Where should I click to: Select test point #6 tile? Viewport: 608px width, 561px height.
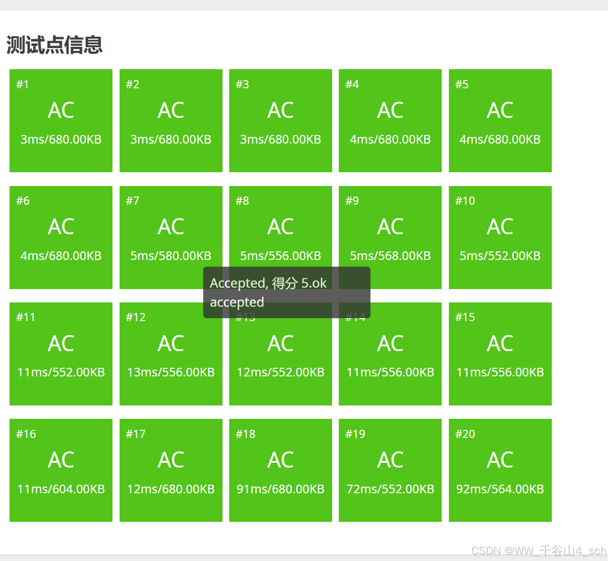pos(61,237)
